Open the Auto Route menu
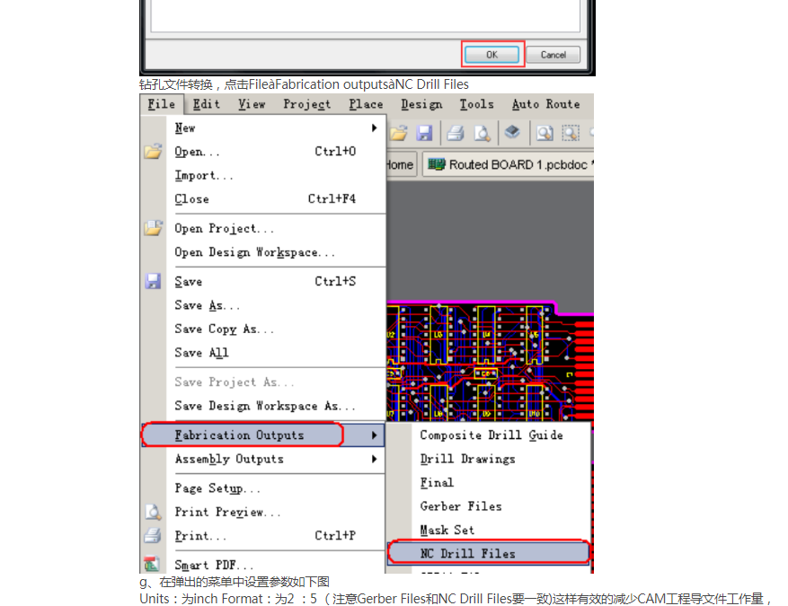Screen dimensions: 788x606 pos(545,104)
